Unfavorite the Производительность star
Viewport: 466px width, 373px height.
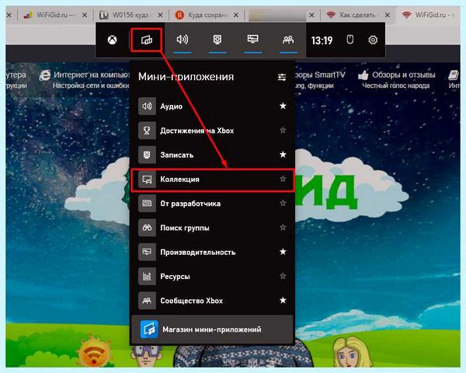283,252
